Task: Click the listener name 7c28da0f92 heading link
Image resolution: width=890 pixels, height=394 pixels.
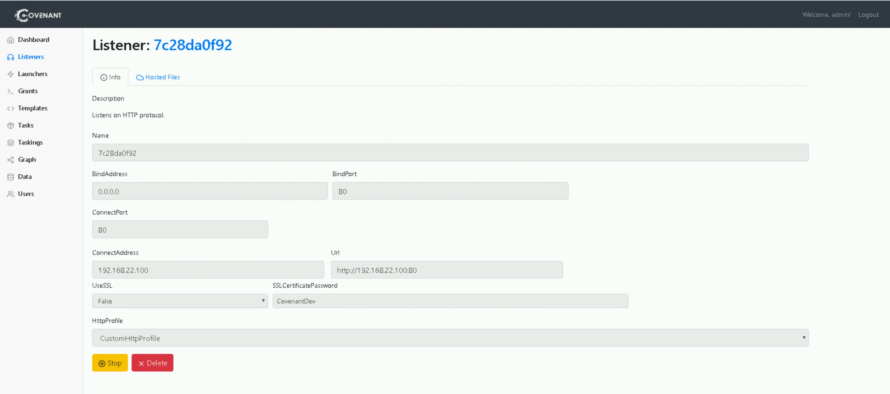Action: (192, 45)
